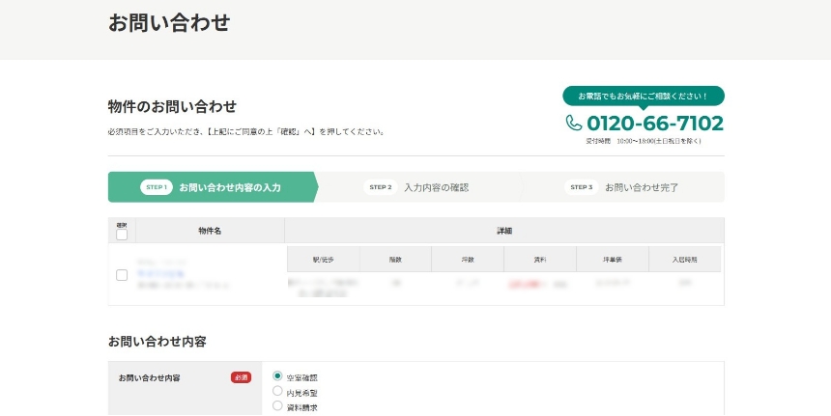Click the STEP 3 badge
This screenshot has width=831, height=416.
click(582, 187)
